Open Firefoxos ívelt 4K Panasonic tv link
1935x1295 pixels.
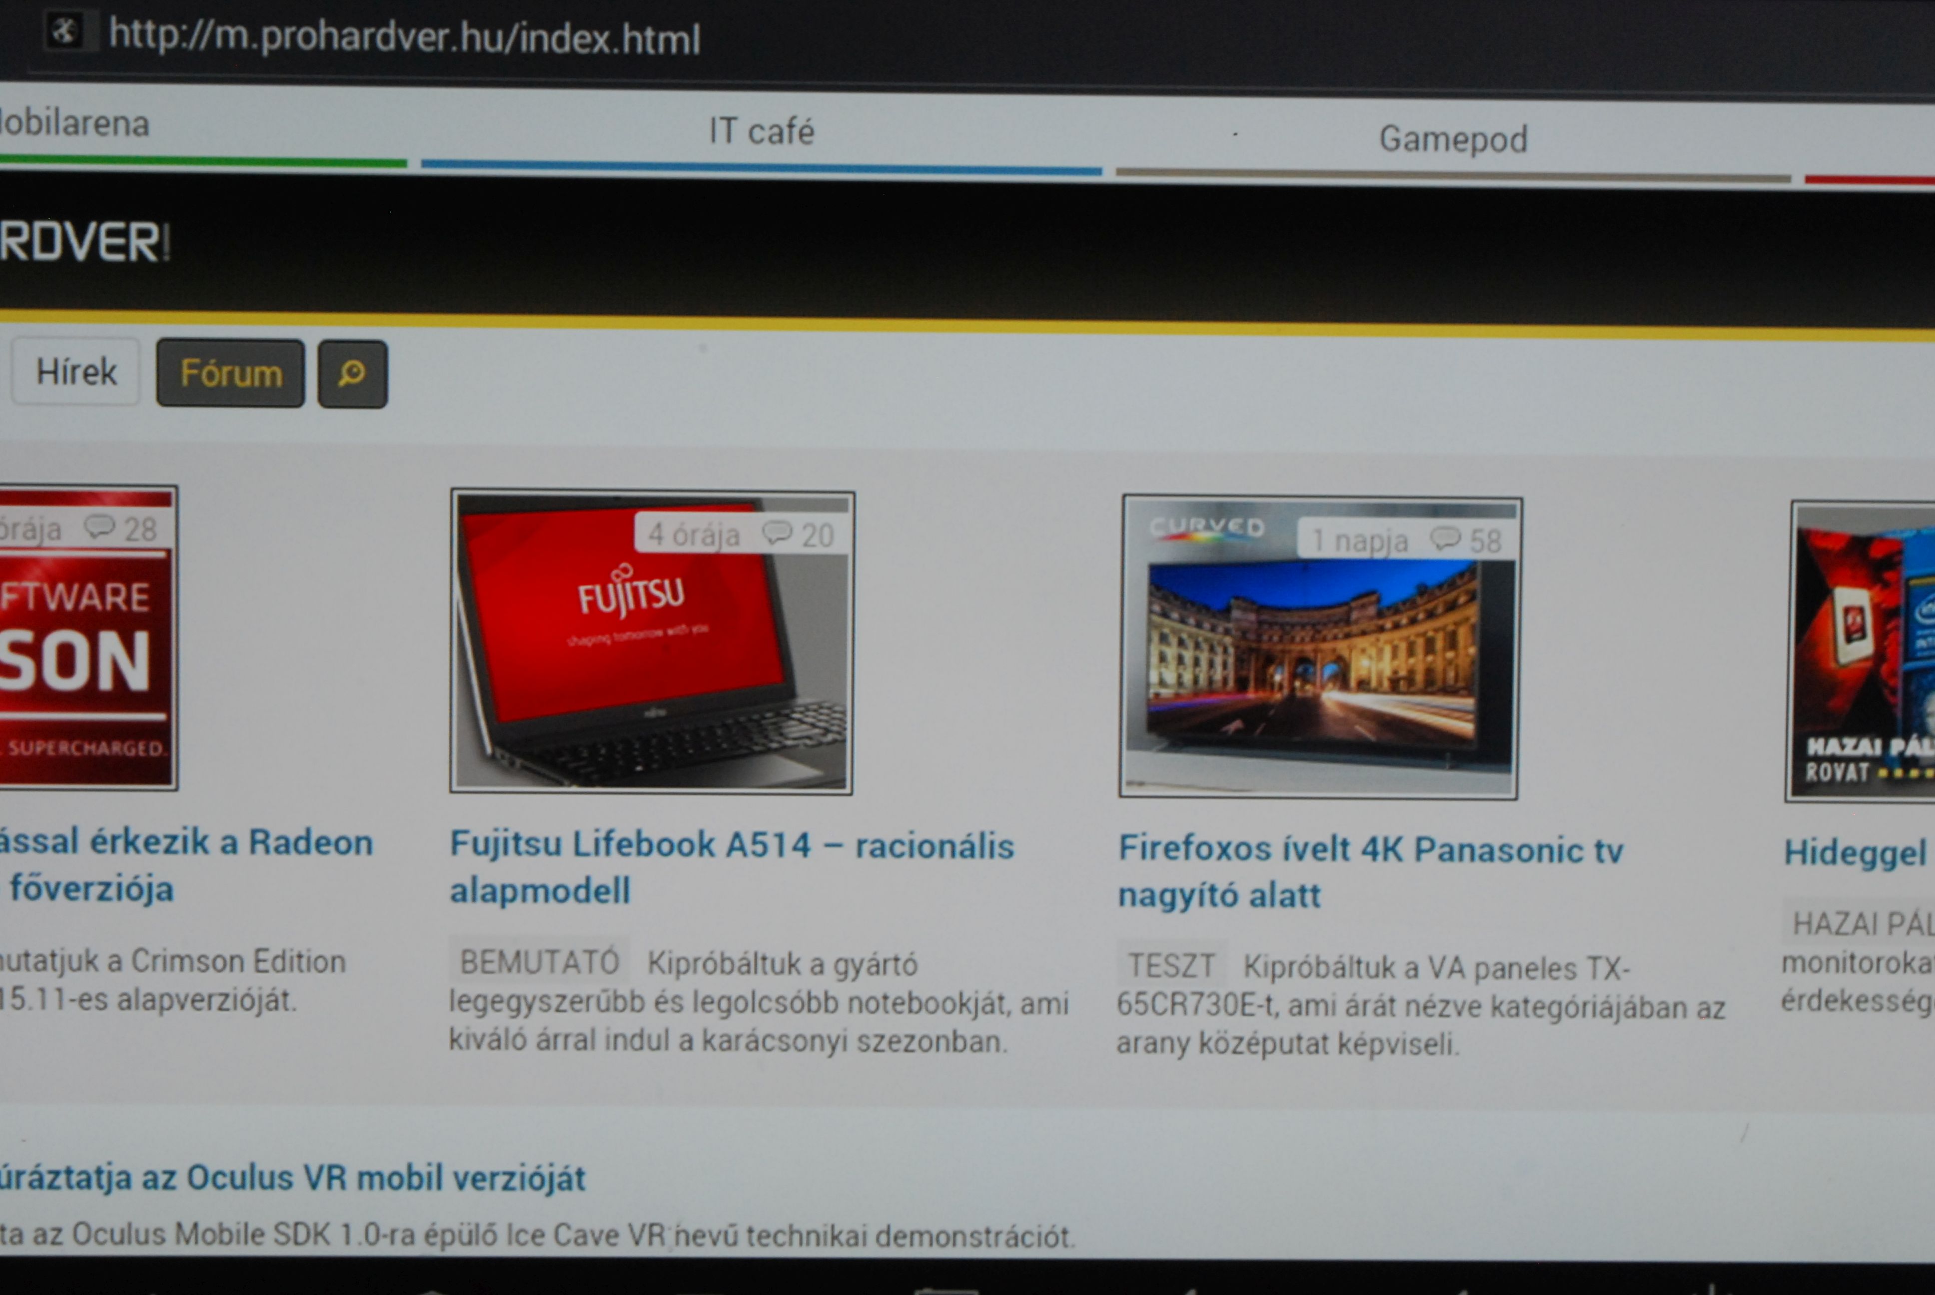tap(1371, 871)
